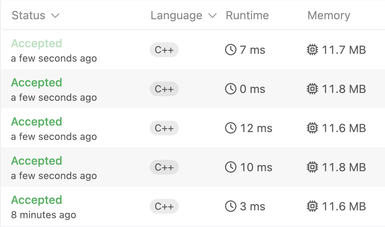385x227 pixels.
Task: Click the clock icon beside 3 ms
Action: pyautogui.click(x=230, y=206)
